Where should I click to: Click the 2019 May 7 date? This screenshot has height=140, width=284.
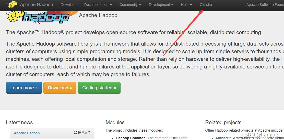pos(82,133)
